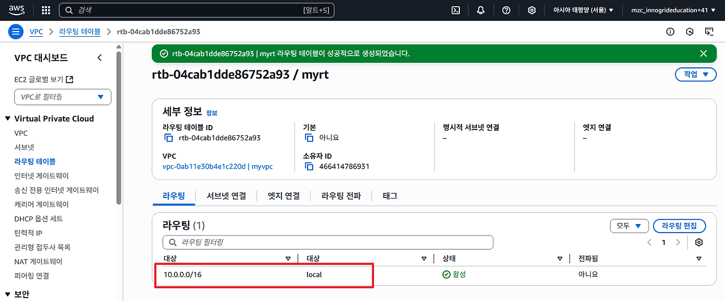Image resolution: width=725 pixels, height=301 pixels.
Task: Open routing table preferences gear
Action: [699, 242]
